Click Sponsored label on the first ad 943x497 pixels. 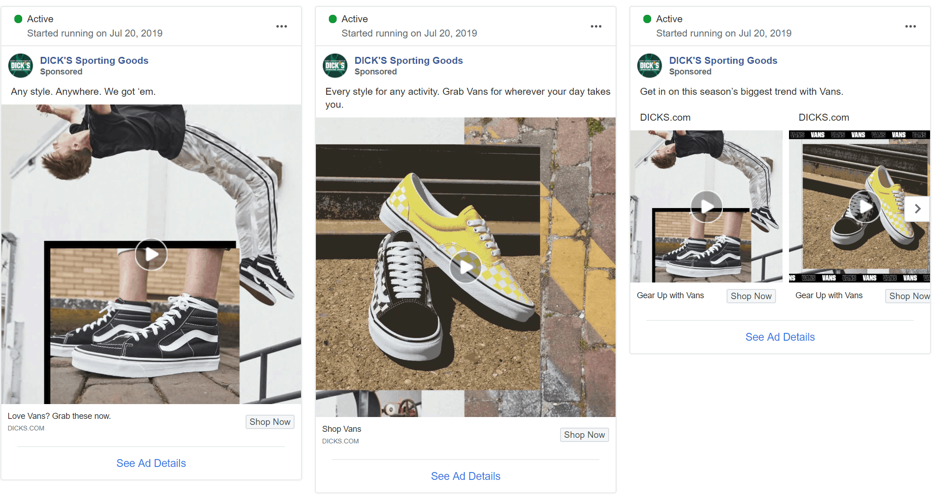[61, 72]
